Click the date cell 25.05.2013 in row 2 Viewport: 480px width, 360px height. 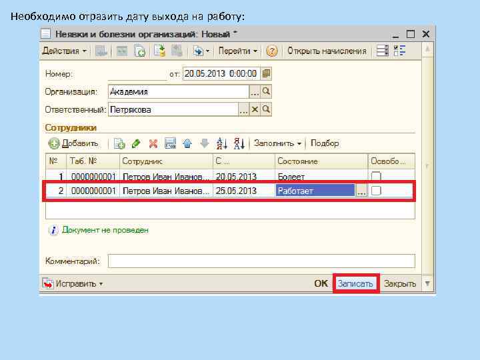coord(244,191)
